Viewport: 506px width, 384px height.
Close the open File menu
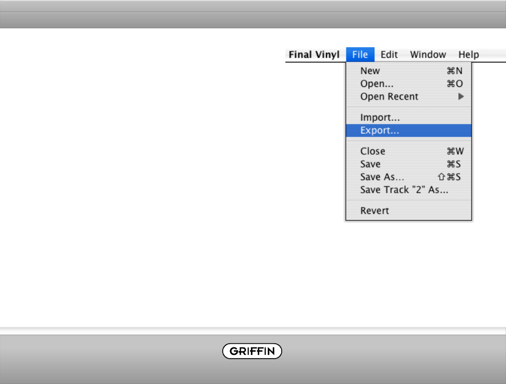[360, 55]
